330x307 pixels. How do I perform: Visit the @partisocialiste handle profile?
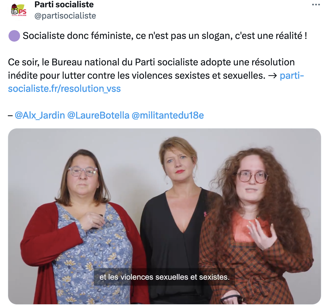point(65,16)
